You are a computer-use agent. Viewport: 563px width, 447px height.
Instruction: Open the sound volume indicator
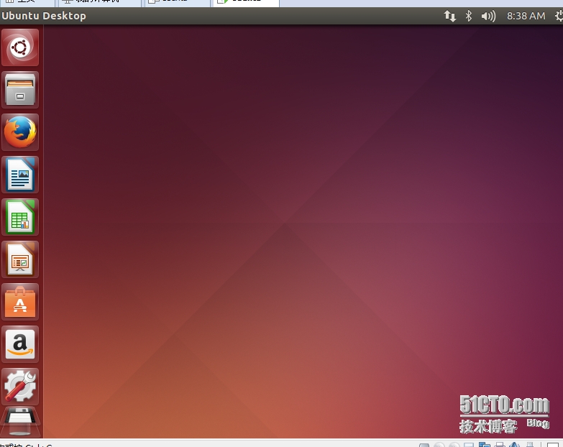point(488,16)
